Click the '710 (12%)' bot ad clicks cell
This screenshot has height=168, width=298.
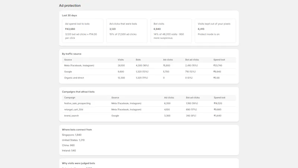[x=190, y=72]
